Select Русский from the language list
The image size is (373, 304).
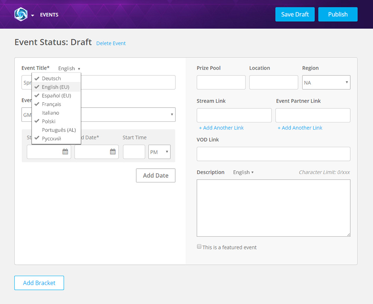[x=52, y=138]
